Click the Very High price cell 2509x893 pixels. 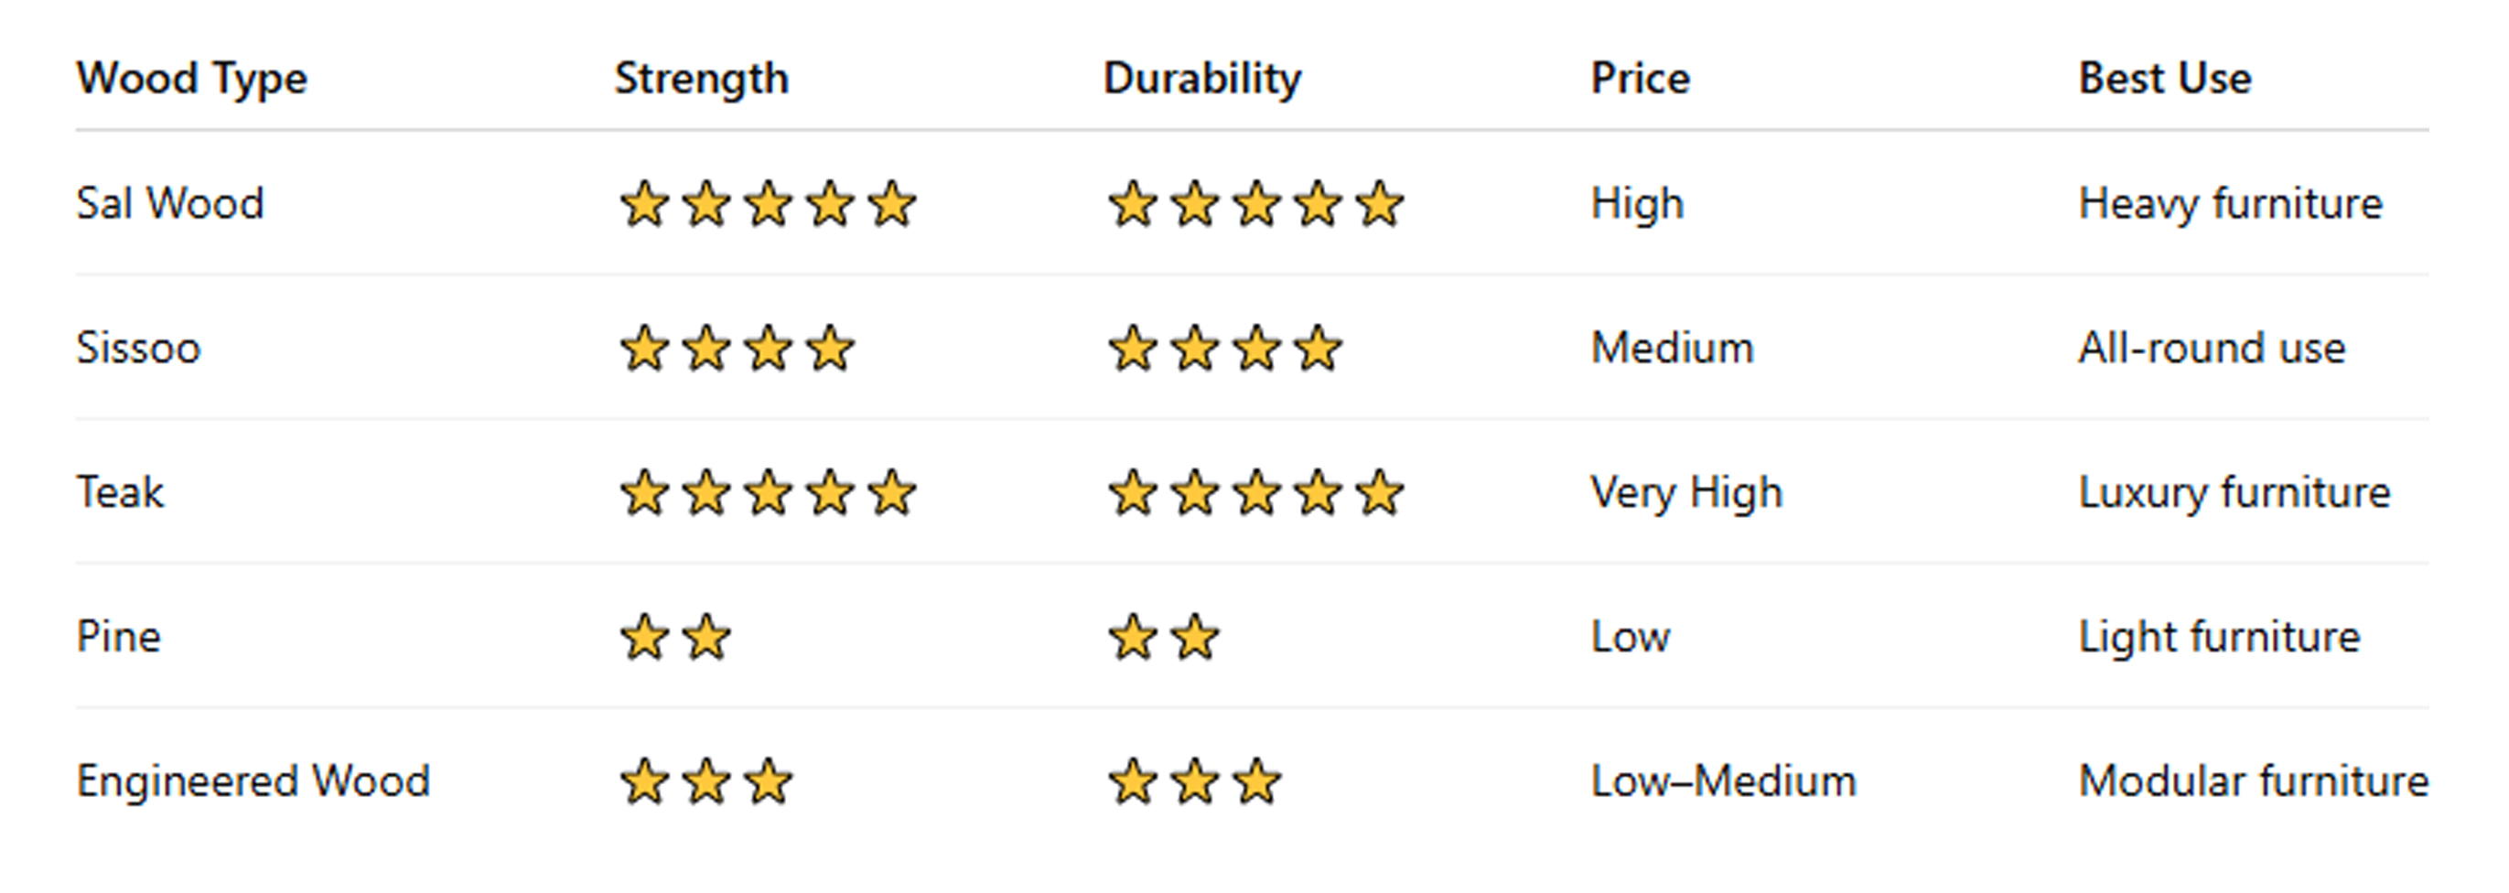pos(1686,493)
